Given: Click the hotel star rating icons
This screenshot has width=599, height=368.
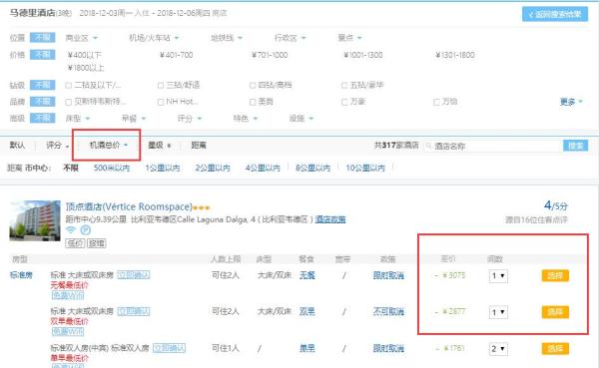Looking at the screenshot, I should tap(202, 208).
